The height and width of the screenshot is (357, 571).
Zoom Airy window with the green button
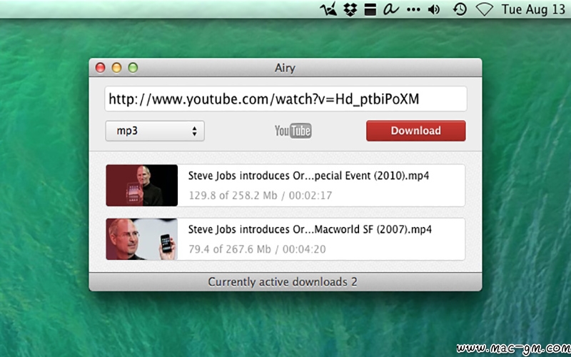point(133,68)
